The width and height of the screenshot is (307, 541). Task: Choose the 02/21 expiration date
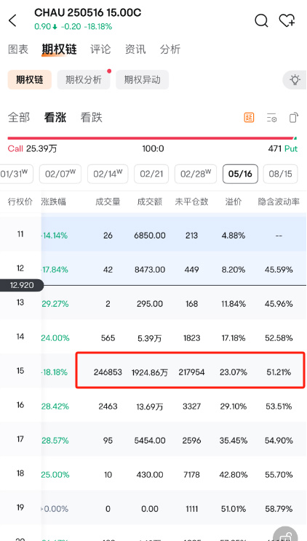click(x=151, y=174)
